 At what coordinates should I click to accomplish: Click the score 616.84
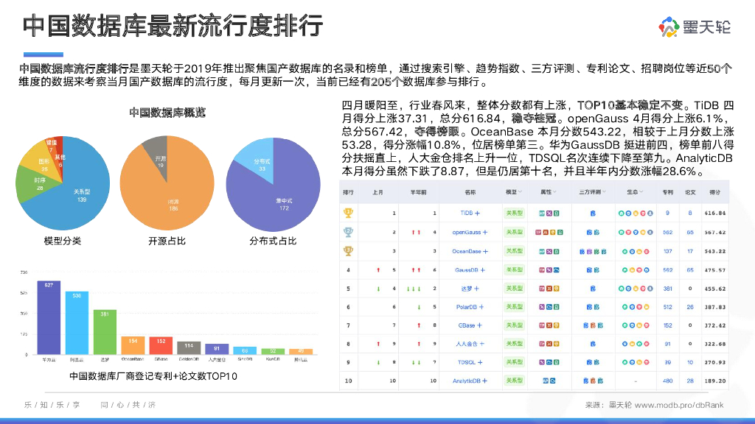(x=715, y=213)
